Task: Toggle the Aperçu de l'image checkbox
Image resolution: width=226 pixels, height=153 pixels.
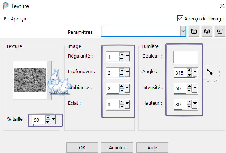Action: (180, 19)
